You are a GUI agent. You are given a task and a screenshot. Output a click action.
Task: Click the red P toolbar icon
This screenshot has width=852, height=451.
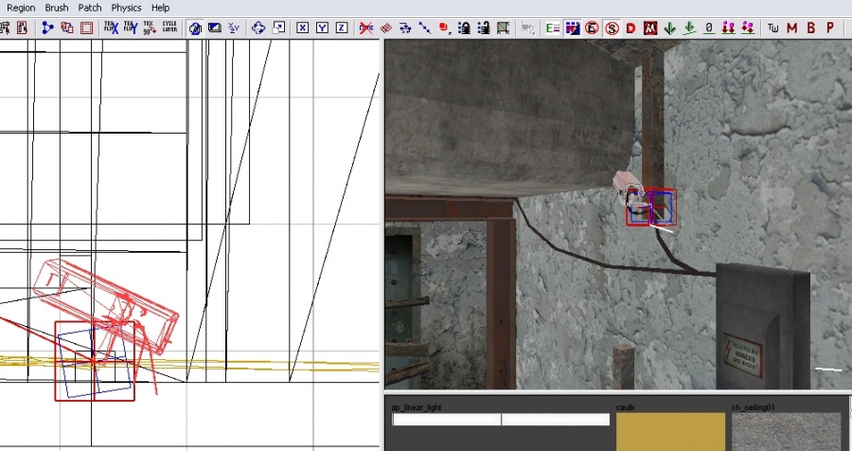click(830, 27)
